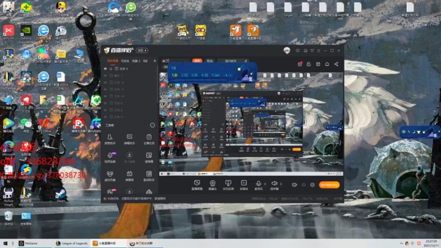
Task: Expand the mode pill next to the 直播伴侣 logo
Action: [x=142, y=50]
